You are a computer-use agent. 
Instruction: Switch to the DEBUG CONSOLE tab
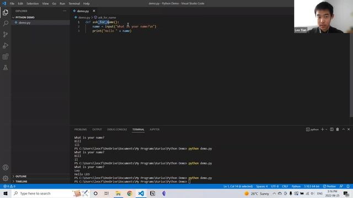click(x=117, y=129)
